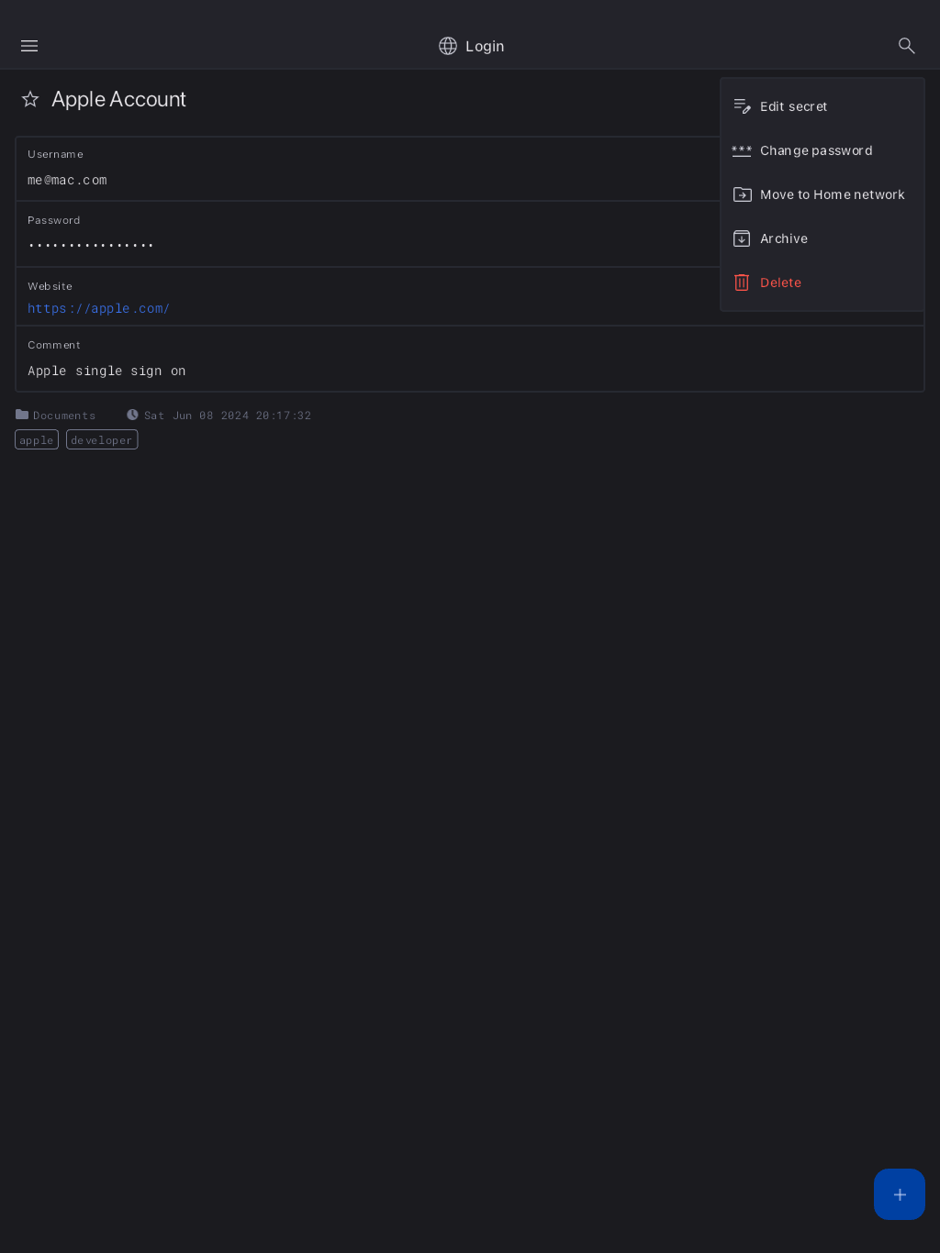940x1253 pixels.
Task: Click the apple tag chip
Action: (x=37, y=440)
